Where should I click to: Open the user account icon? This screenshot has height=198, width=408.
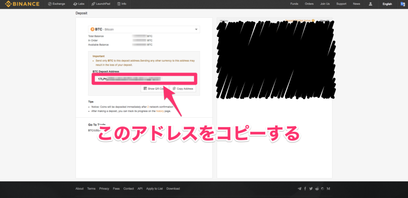370,4
